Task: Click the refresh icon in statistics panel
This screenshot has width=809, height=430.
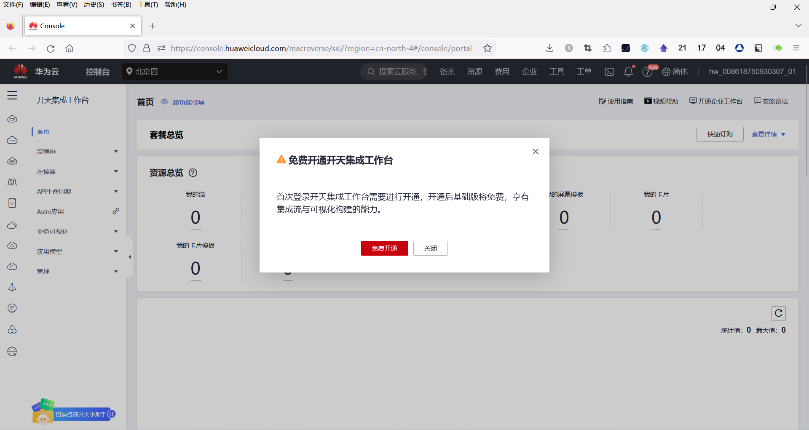Action: (x=778, y=313)
